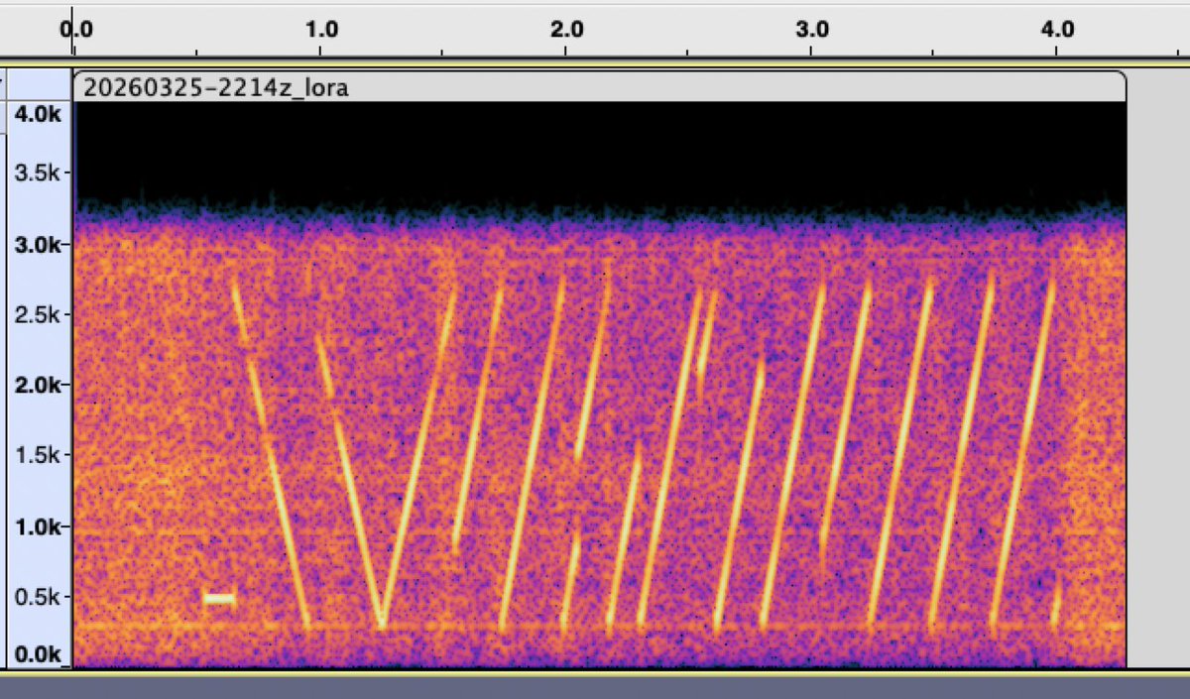Screen dimensions: 1190x699
Task: Click the 4.0k label on frequency scale
Action: tap(40, 114)
